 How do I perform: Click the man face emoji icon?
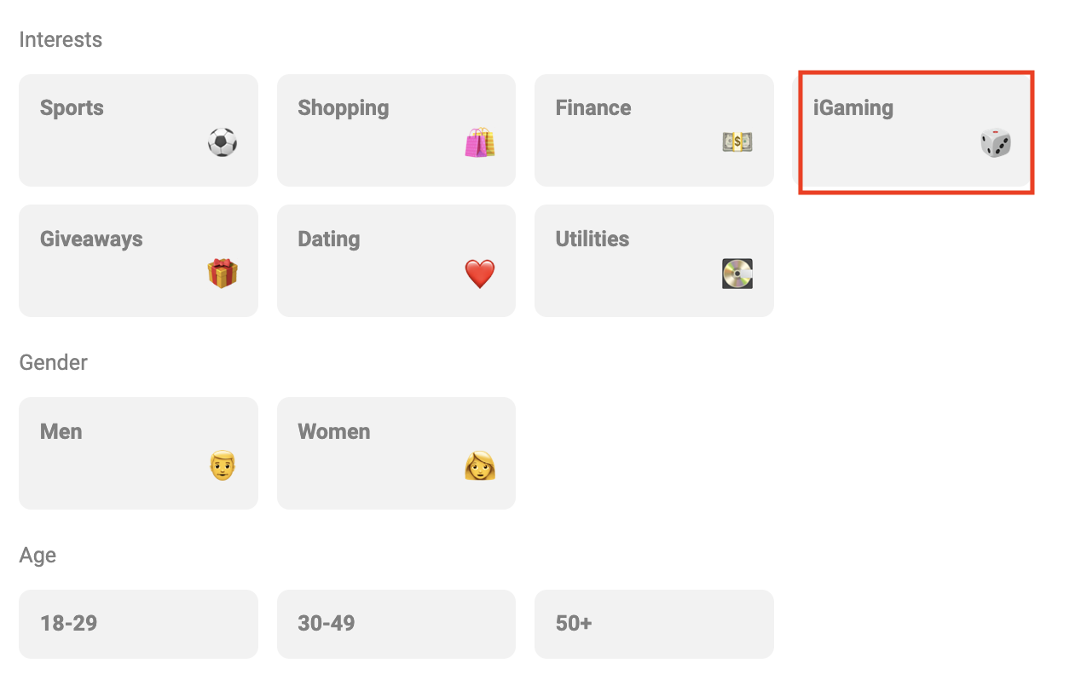pyautogui.click(x=223, y=466)
